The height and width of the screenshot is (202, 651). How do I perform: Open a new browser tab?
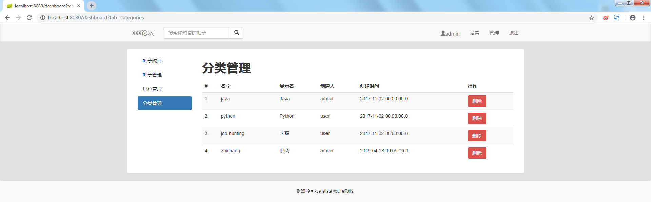coord(92,6)
